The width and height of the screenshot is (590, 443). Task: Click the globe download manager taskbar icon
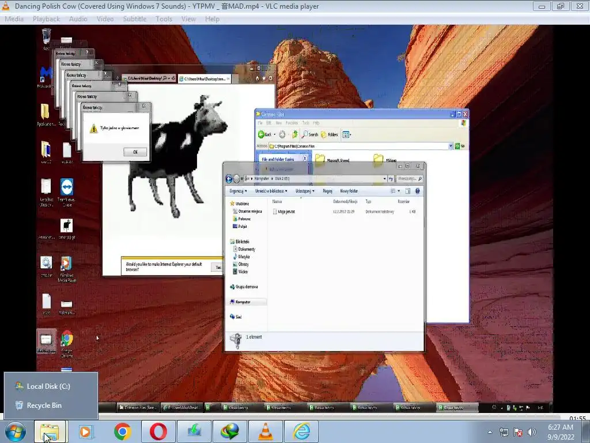[x=229, y=431]
